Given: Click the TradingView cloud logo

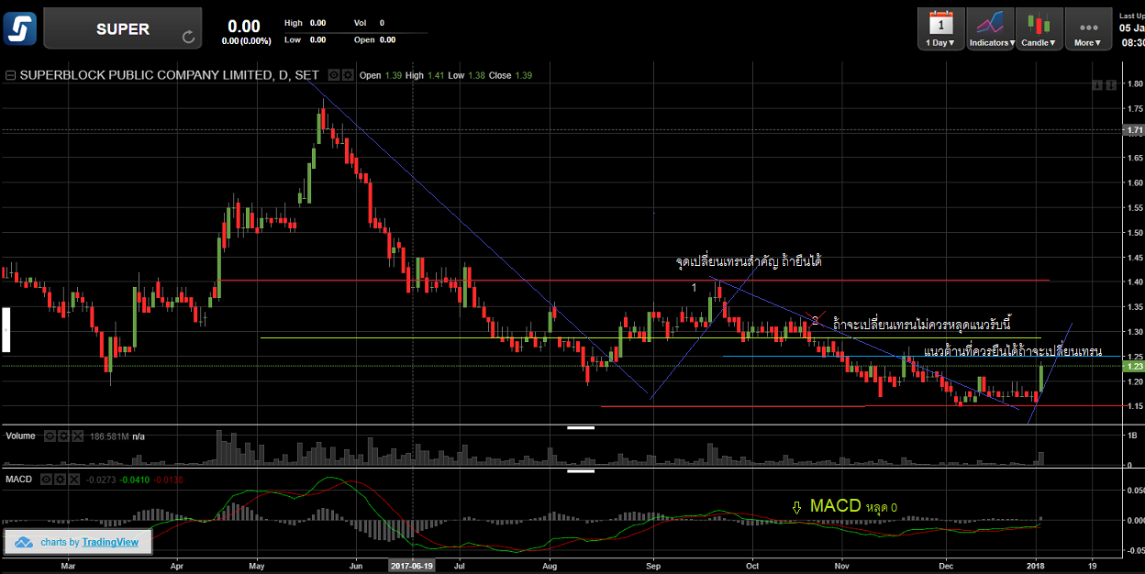Looking at the screenshot, I should (x=24, y=542).
